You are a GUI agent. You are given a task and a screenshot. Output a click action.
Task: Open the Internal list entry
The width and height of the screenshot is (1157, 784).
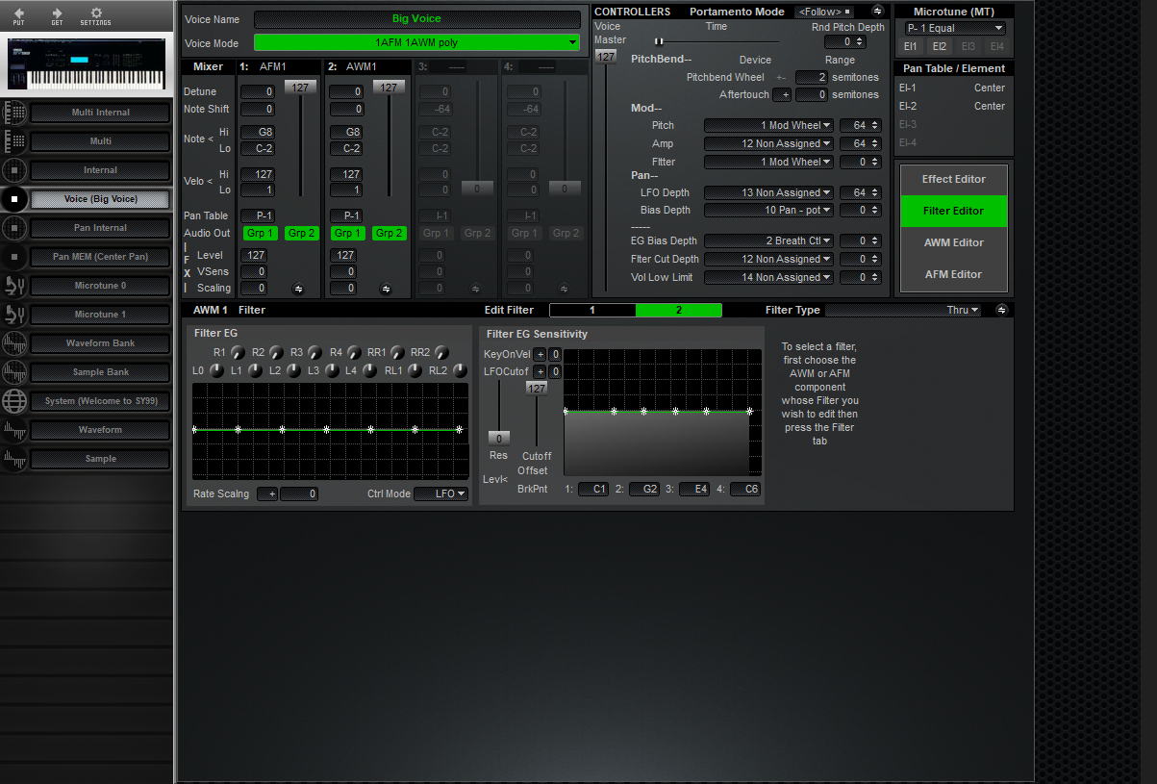tap(101, 170)
